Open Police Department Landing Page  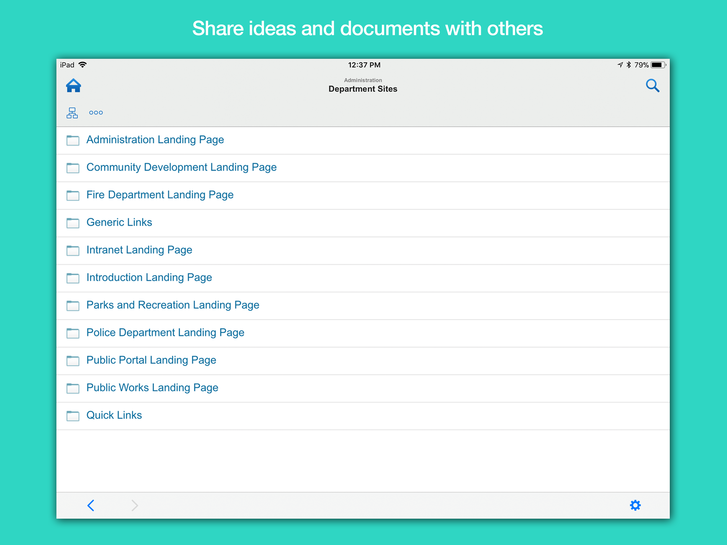point(165,333)
